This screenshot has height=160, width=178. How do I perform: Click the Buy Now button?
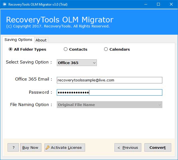[x=31, y=147]
